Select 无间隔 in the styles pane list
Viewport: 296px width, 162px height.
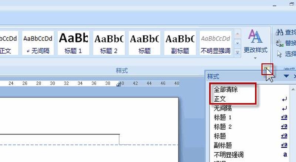coord(223,108)
